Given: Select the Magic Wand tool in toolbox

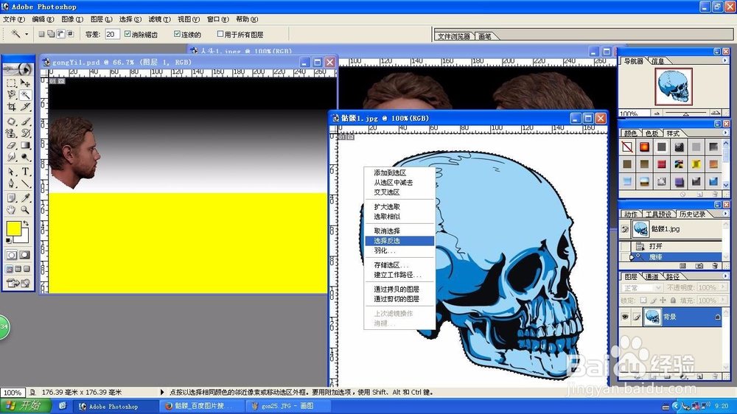Looking at the screenshot, I should coord(25,95).
